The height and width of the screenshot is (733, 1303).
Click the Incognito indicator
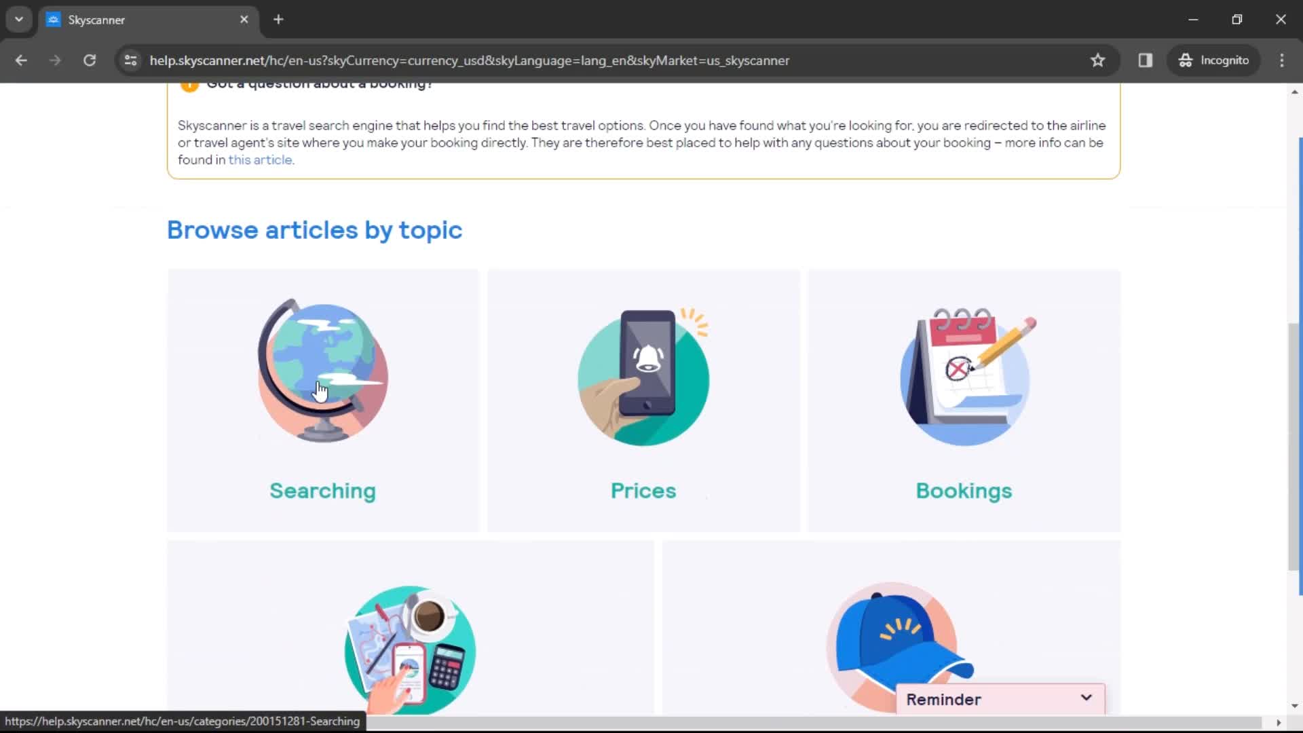pos(1213,60)
